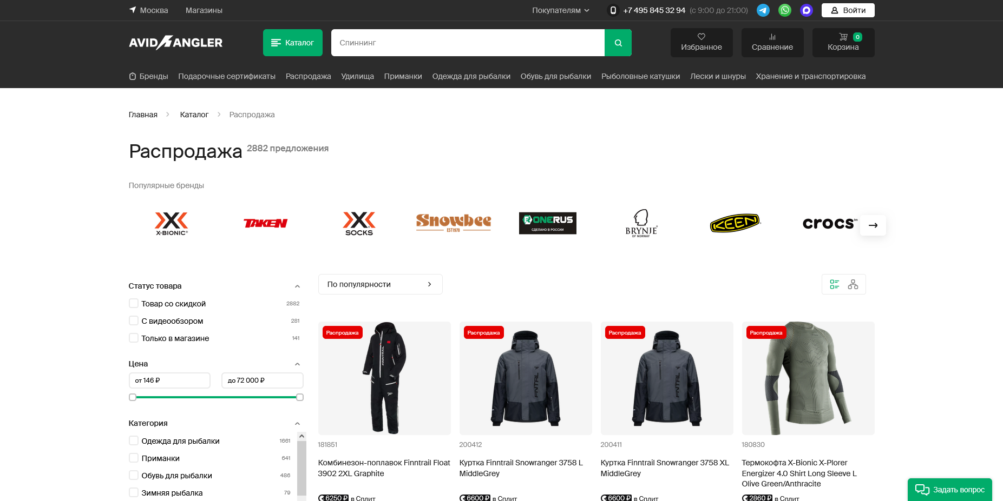
Task: Select the Snowbee brand logo
Action: point(454,223)
